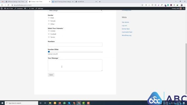This screenshot has width=187, height=105.
Task: Open the WordPress logo menu in the admin bar
Action: click(2, 8)
